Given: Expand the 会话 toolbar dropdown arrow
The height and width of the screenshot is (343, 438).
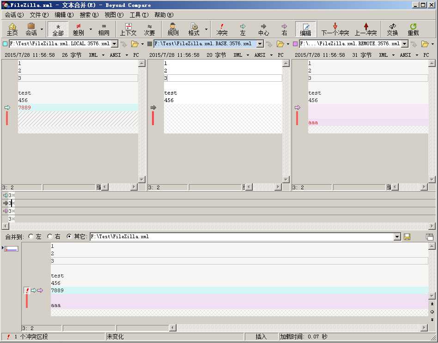Looking at the screenshot, I should 42,29.
